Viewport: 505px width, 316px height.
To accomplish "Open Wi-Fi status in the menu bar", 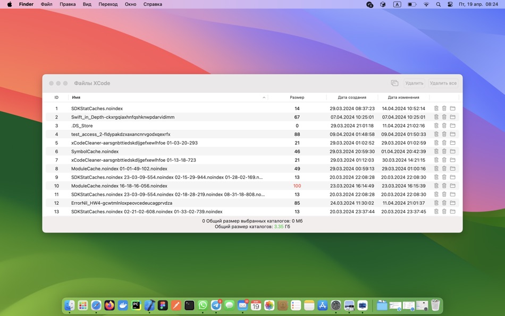I will point(426,4).
